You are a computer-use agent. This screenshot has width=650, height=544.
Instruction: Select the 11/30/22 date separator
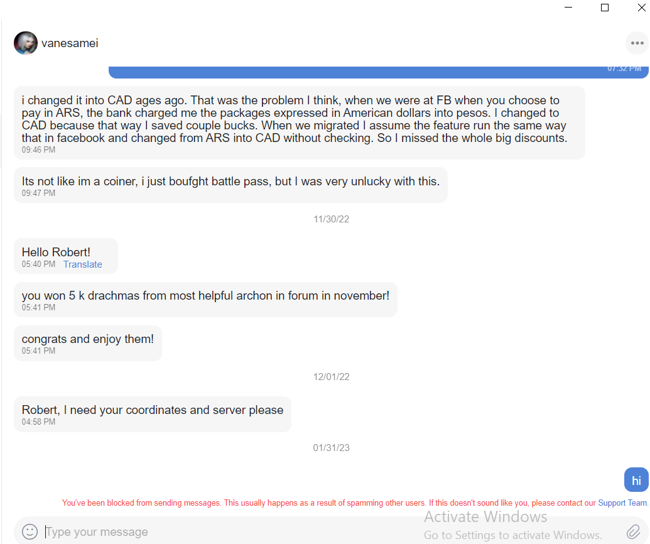click(x=331, y=219)
